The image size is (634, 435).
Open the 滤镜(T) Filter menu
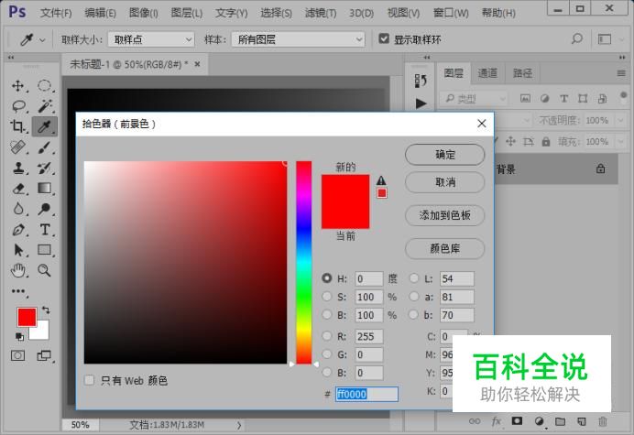(321, 14)
